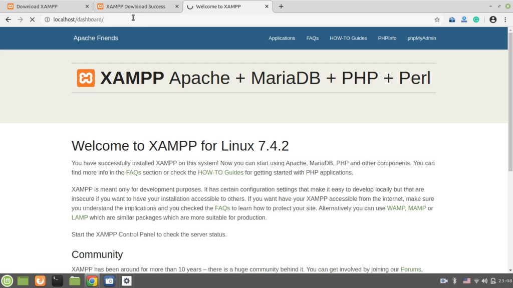Open the MAMP link

coord(417,208)
